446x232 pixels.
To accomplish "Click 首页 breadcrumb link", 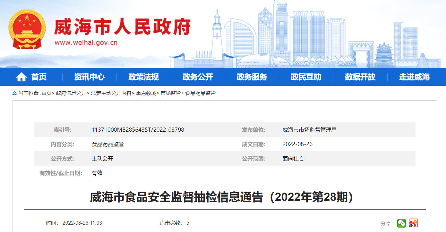I will tap(46, 93).
